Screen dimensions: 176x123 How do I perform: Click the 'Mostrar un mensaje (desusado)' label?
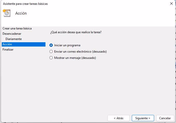pyautogui.click(x=75, y=58)
